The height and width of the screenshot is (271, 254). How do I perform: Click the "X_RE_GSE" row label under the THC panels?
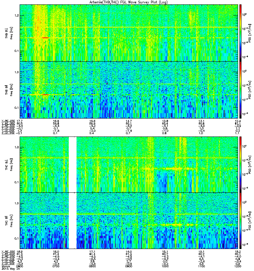coord(8,252)
